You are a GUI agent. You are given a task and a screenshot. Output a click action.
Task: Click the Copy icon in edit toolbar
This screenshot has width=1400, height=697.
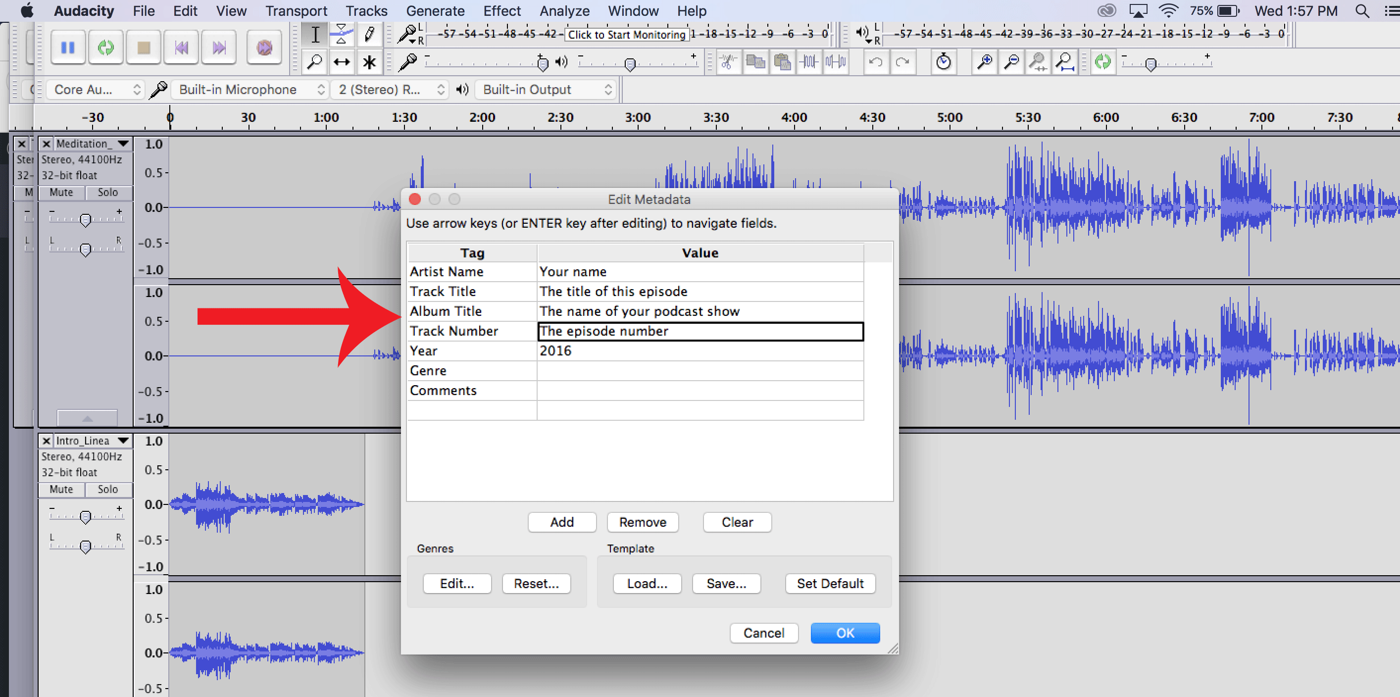pyautogui.click(x=755, y=62)
